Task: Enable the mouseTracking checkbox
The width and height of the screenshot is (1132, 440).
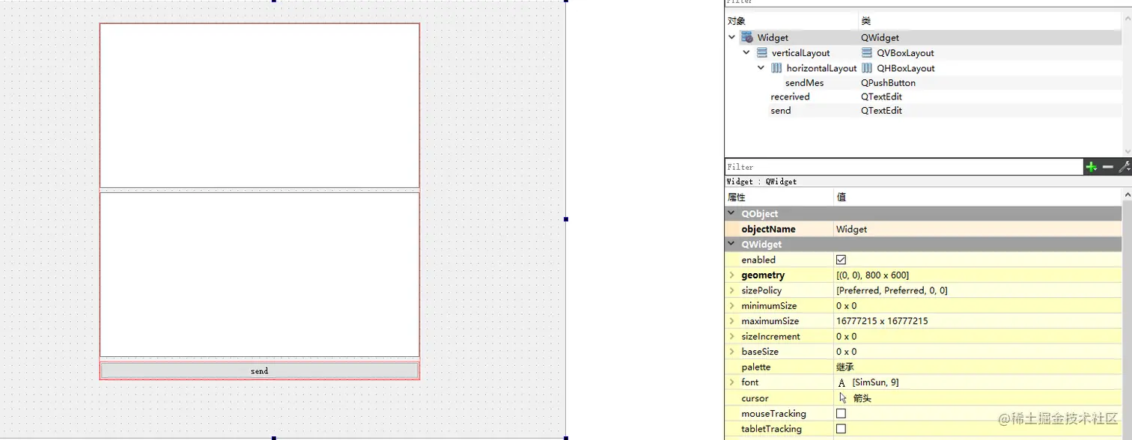Action: click(x=841, y=413)
